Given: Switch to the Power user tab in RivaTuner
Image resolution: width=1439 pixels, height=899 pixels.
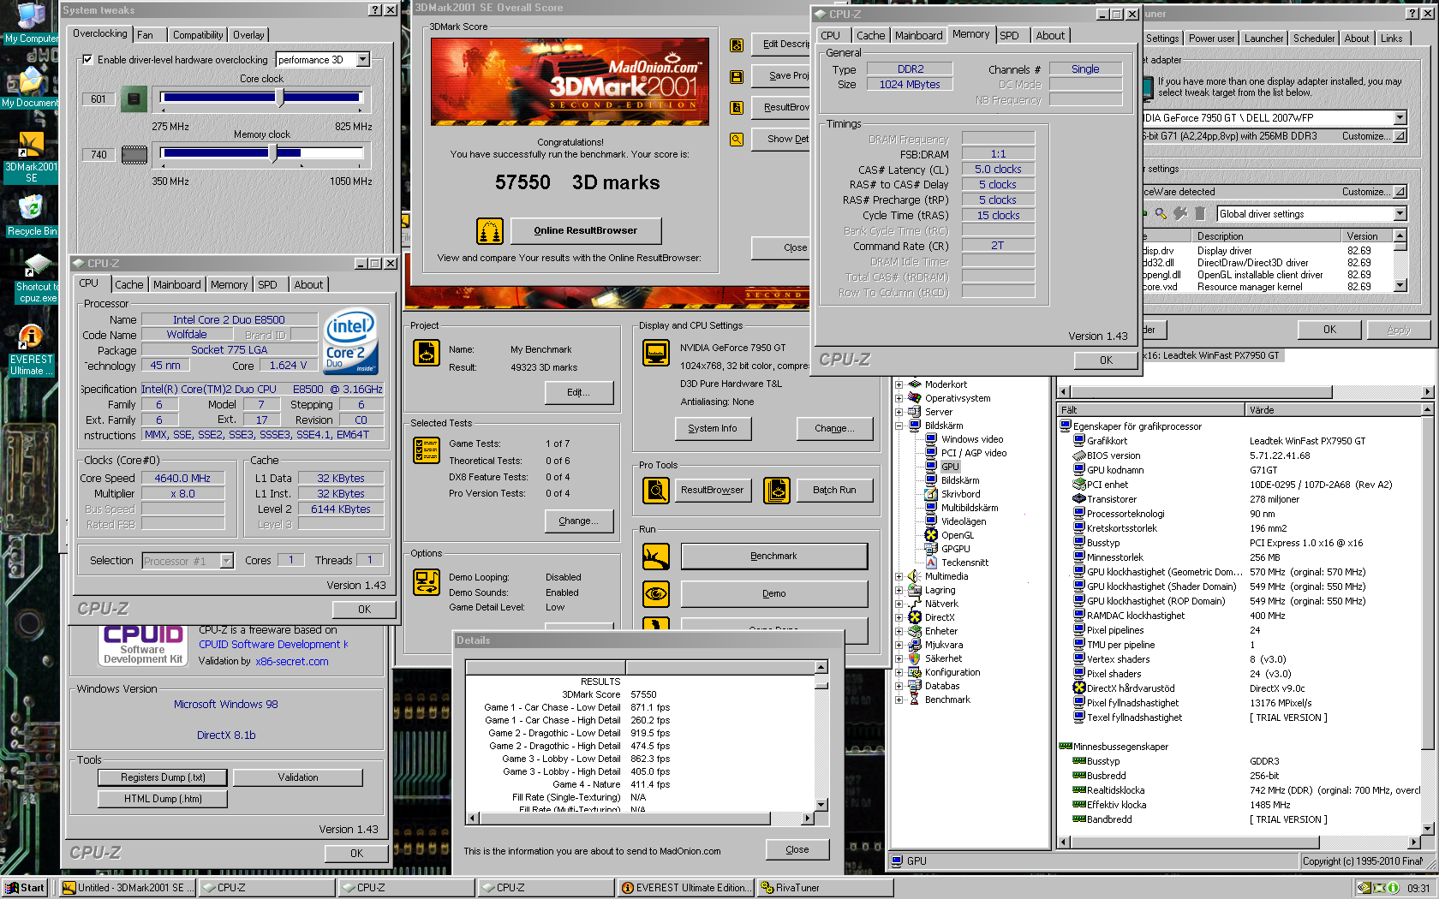Looking at the screenshot, I should point(1211,39).
